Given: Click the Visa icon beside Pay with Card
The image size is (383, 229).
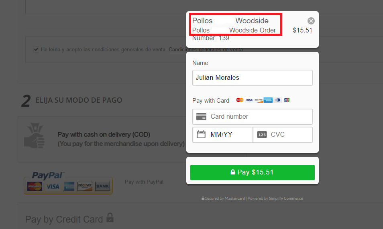Looking at the screenshot, I should click(249, 100).
